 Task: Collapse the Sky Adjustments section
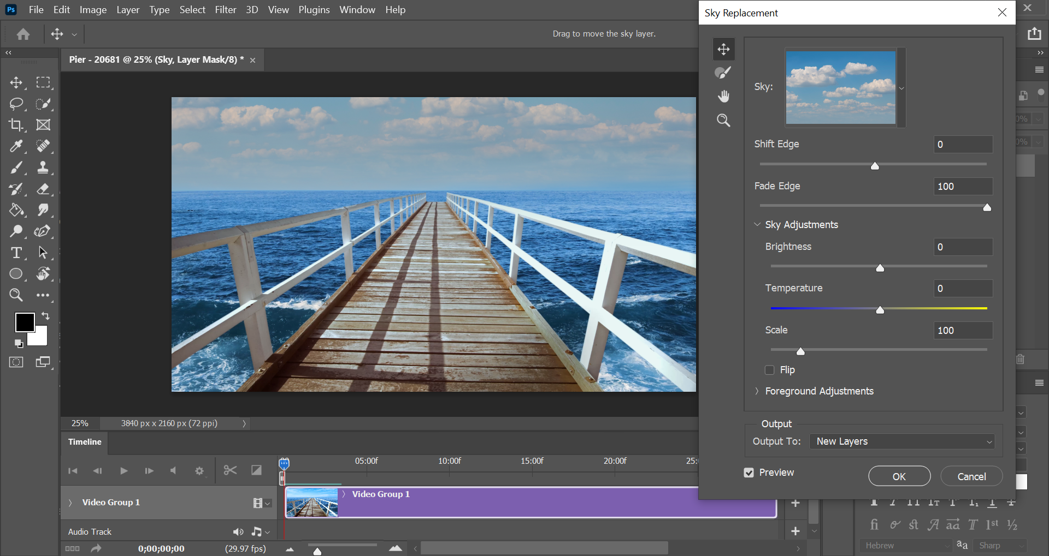pos(757,225)
